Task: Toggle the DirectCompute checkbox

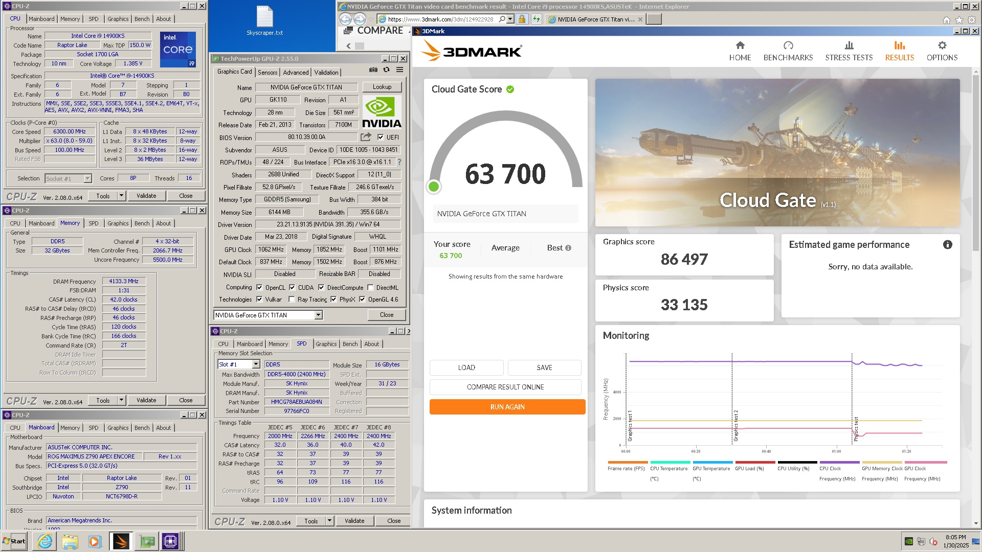Action: (x=321, y=288)
